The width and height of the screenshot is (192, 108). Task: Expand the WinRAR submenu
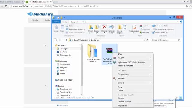click(133, 58)
